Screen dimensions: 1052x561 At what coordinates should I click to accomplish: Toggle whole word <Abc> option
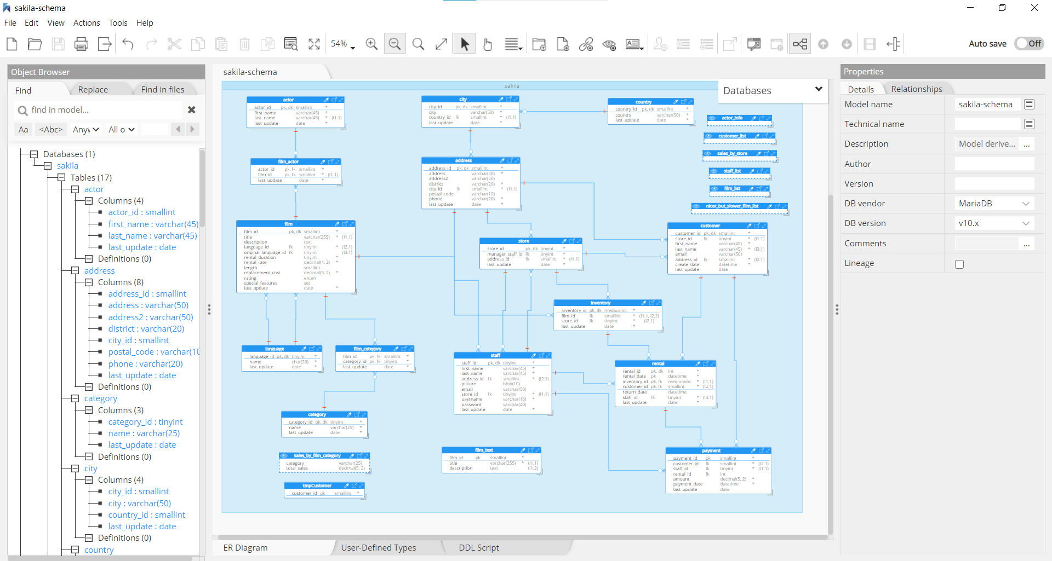pos(51,130)
